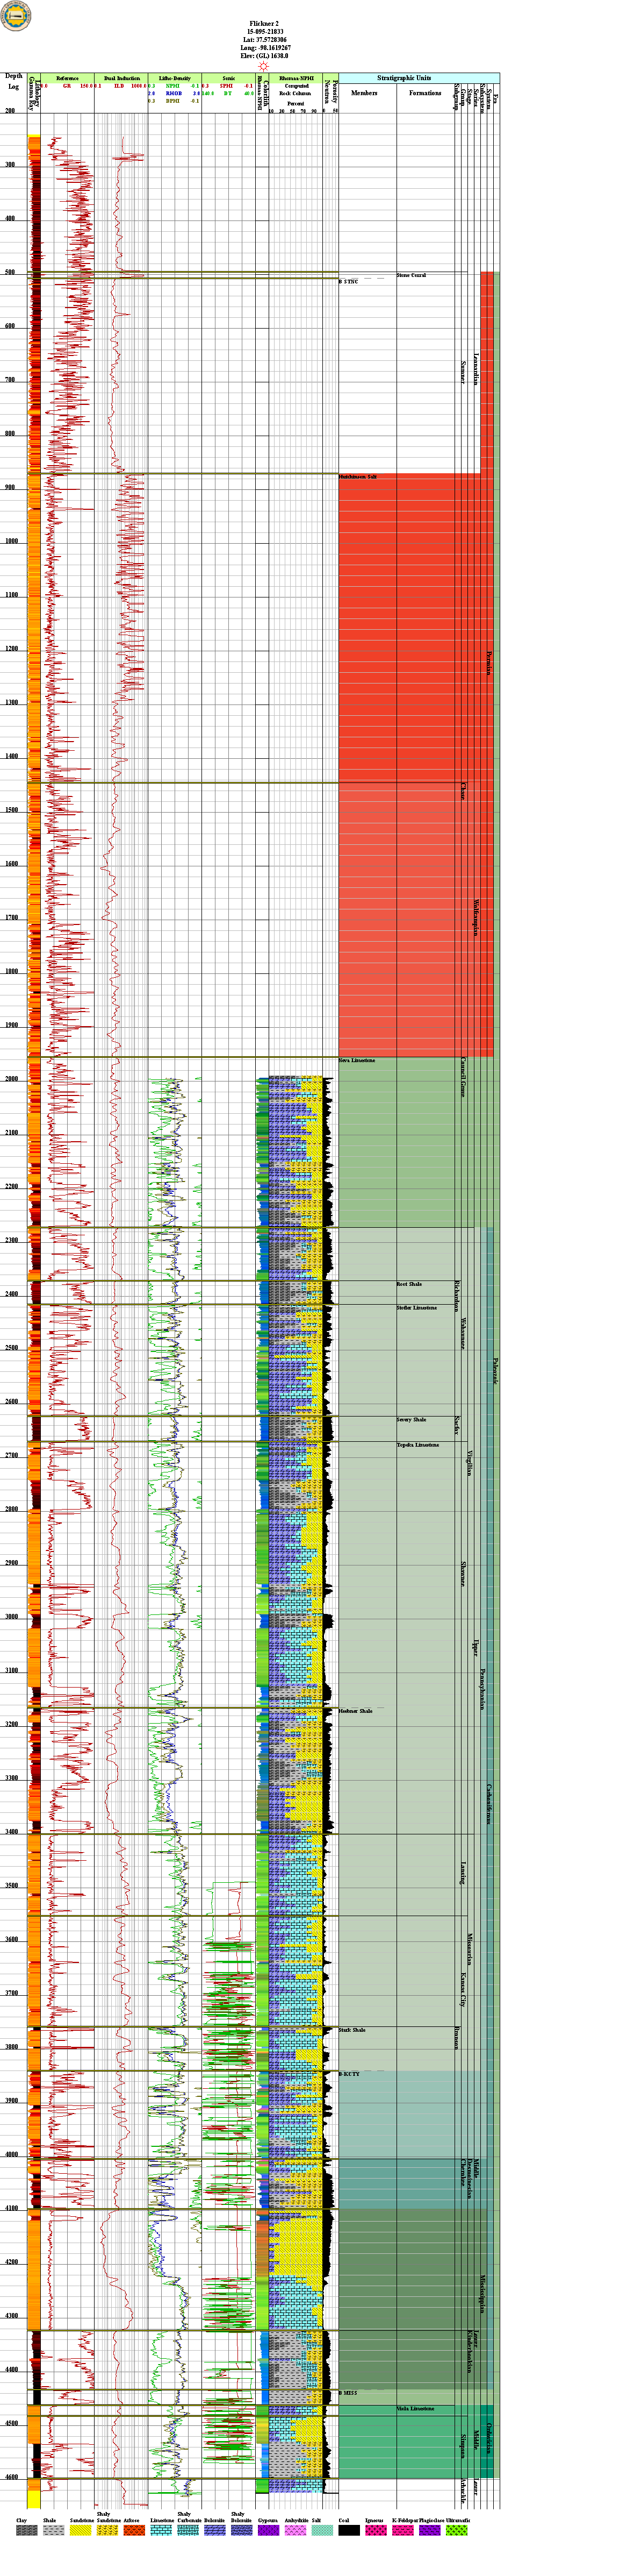The height and width of the screenshot is (2576, 634).
Task: Click the 'Stotler Limestone' formation label
Action: tap(416, 1307)
